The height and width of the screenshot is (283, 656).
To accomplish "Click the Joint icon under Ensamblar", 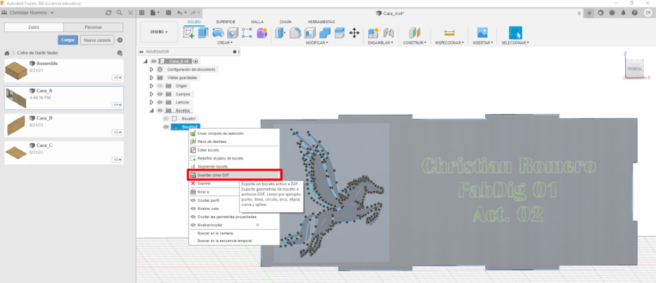I will tap(389, 33).
